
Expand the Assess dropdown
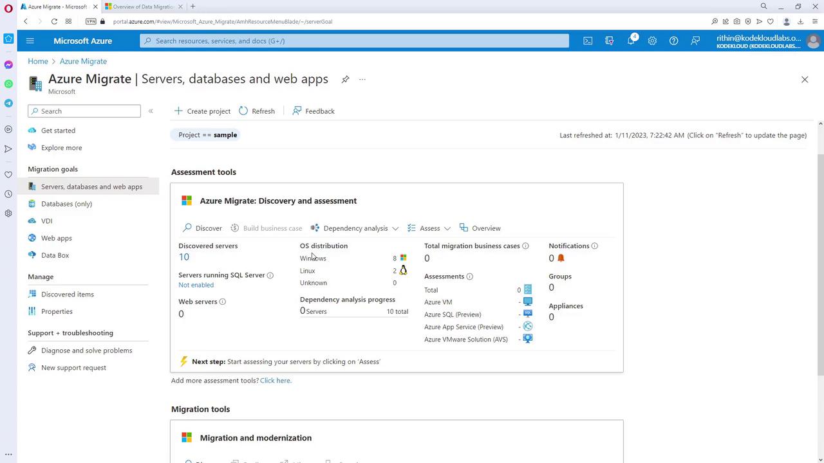tap(447, 228)
